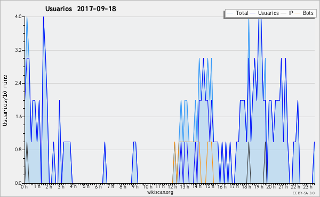Image resolution: width=320 pixels, height=197 pixels.
Task: Select the 'Total' legend label
Action: 242,13
